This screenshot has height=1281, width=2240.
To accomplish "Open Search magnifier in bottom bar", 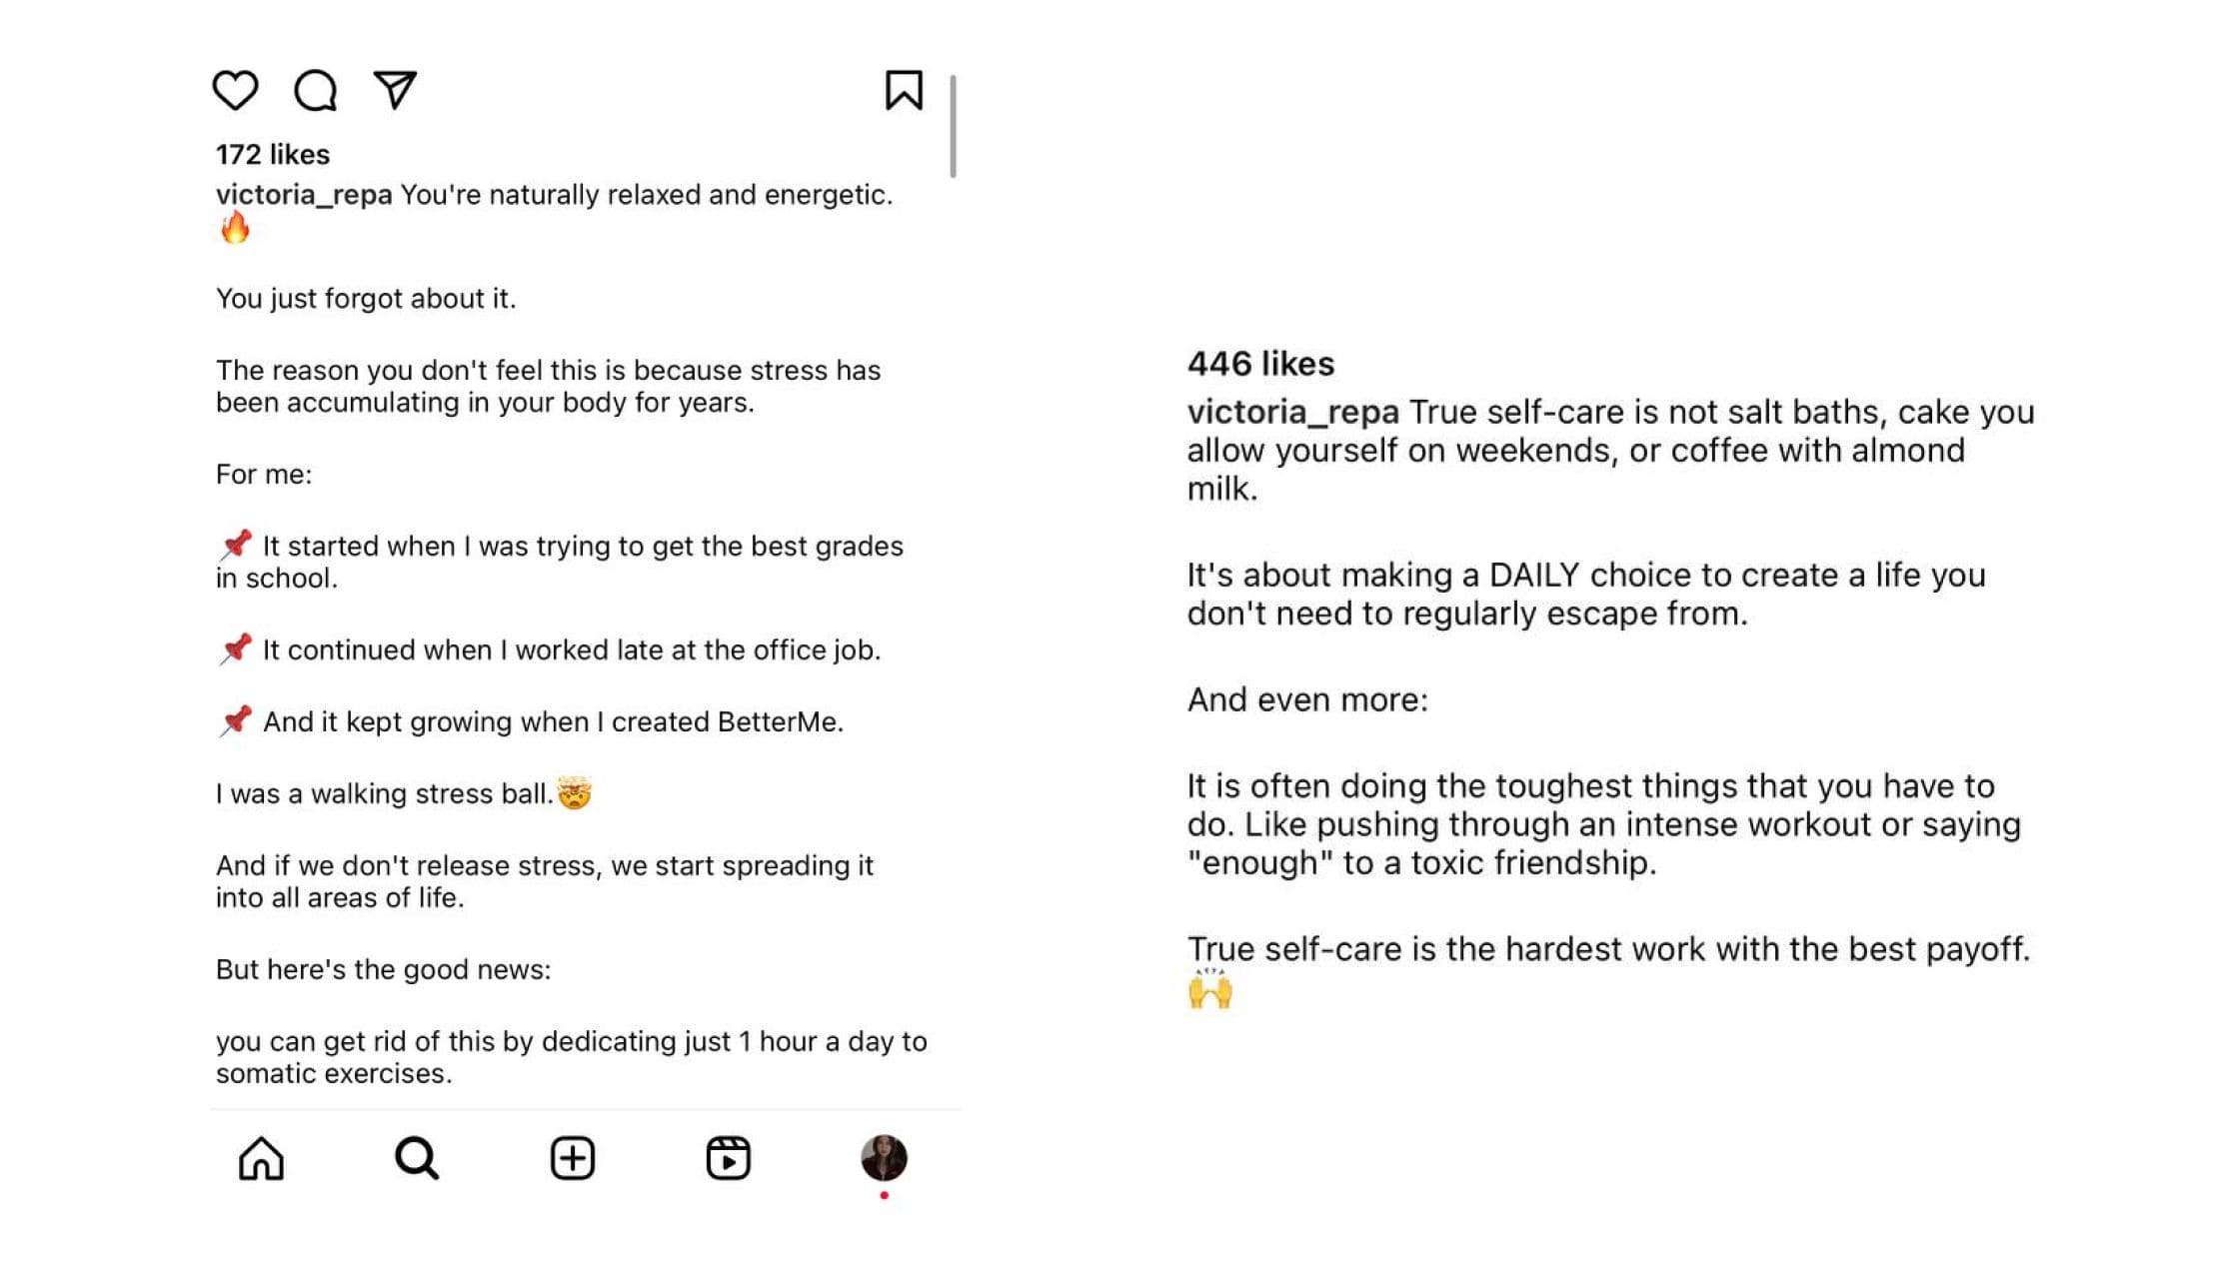I will pos(417,1158).
